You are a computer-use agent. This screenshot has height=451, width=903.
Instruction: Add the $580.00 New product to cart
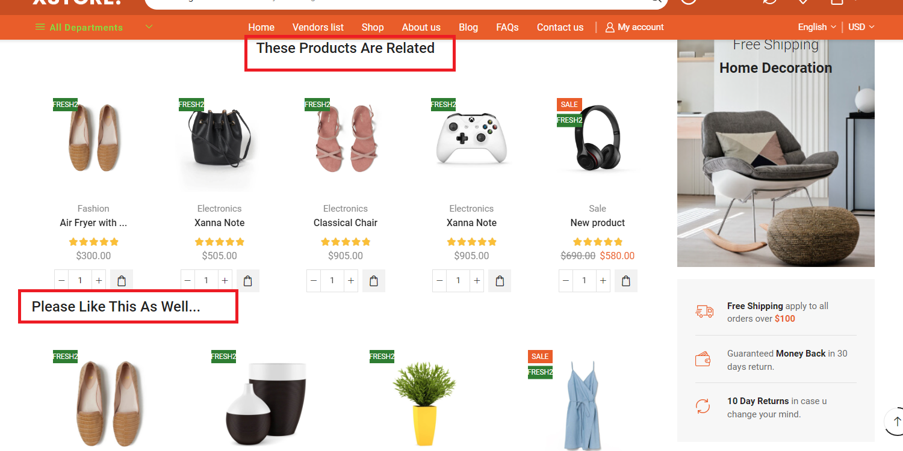(626, 281)
